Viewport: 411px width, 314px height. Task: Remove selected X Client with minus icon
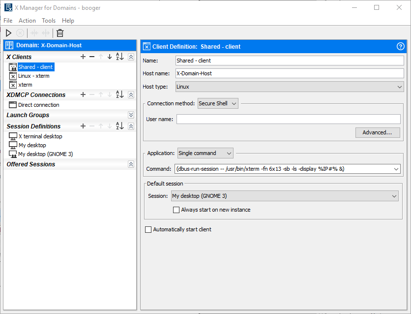[92, 57]
